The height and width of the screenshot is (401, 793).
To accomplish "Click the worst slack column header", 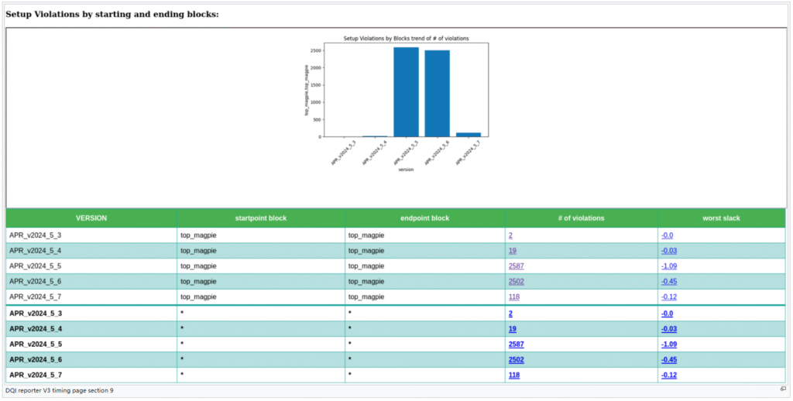I will (x=722, y=218).
